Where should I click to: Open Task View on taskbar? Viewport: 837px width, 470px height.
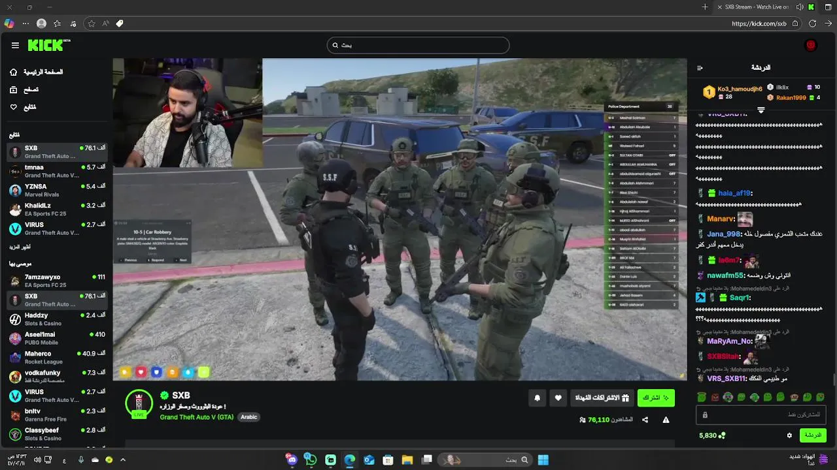click(x=427, y=460)
